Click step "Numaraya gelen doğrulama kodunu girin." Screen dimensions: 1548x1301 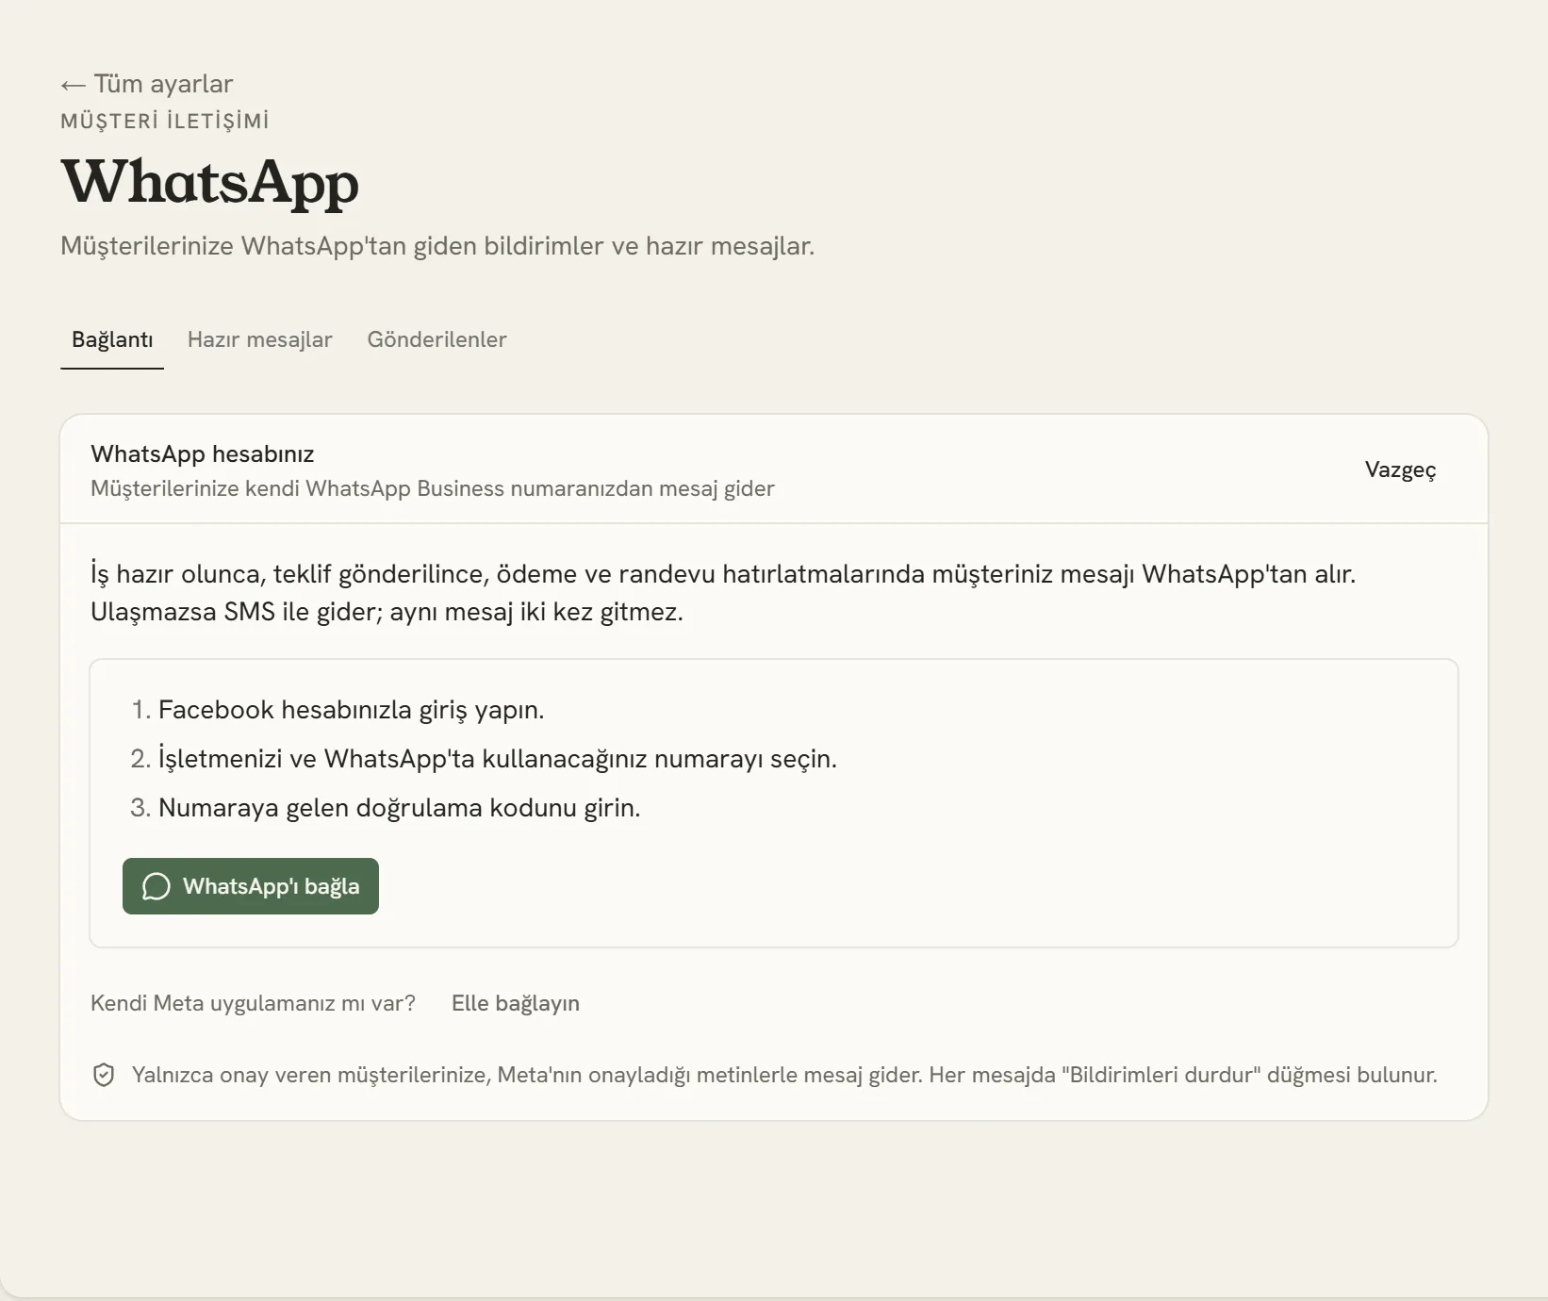point(400,807)
